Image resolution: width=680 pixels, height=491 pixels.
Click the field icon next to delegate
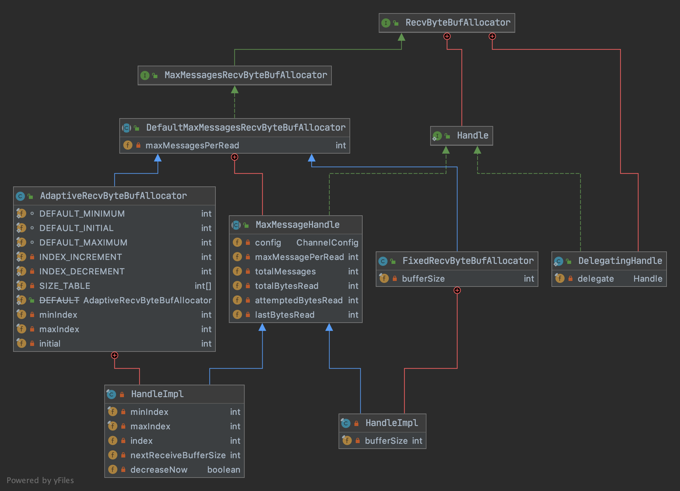[x=560, y=279]
